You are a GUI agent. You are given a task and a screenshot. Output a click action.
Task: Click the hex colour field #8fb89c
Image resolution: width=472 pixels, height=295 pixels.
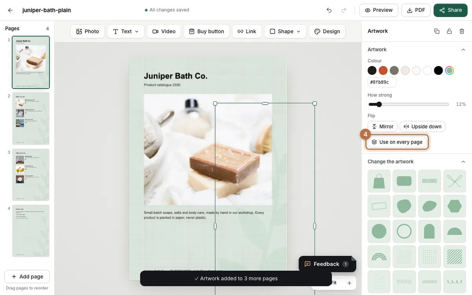(x=382, y=82)
